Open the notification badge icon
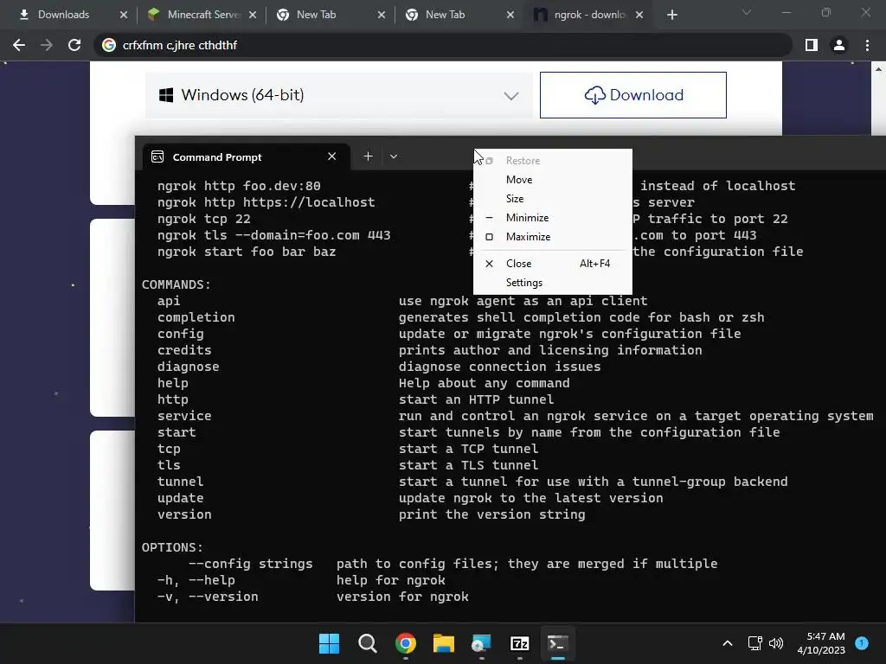 tap(862, 642)
